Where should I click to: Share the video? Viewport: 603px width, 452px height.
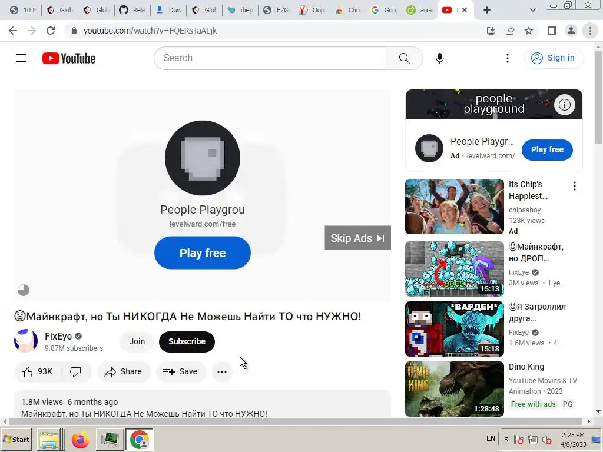pyautogui.click(x=124, y=372)
